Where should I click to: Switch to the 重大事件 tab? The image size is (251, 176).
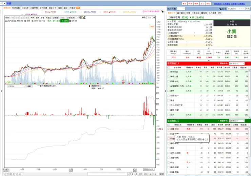[181, 13]
